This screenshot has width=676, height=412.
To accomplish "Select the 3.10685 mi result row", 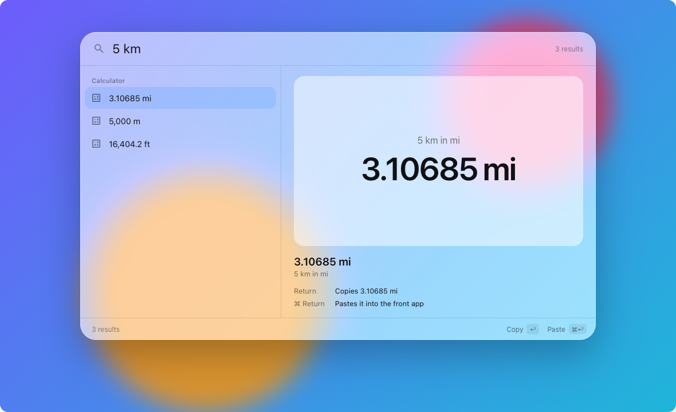I will pos(180,98).
